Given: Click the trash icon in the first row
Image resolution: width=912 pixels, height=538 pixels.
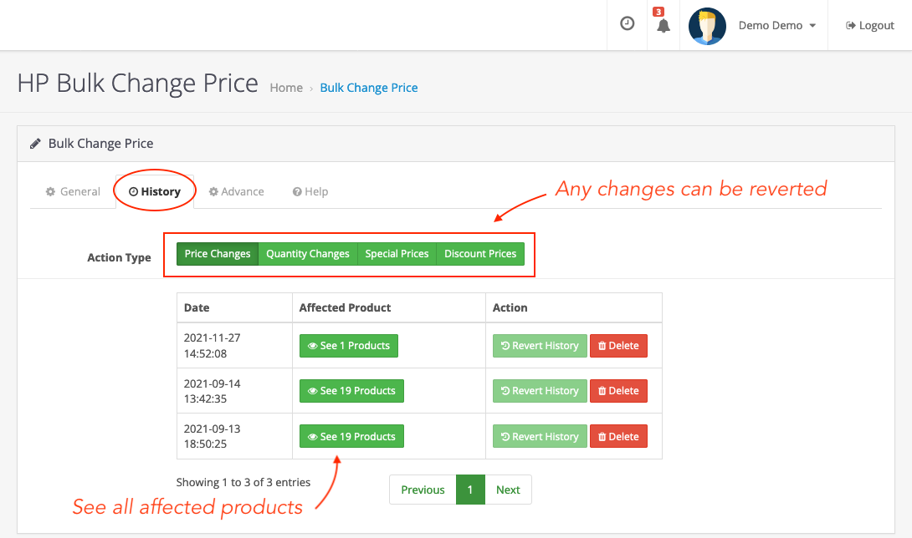Looking at the screenshot, I should pyautogui.click(x=604, y=345).
